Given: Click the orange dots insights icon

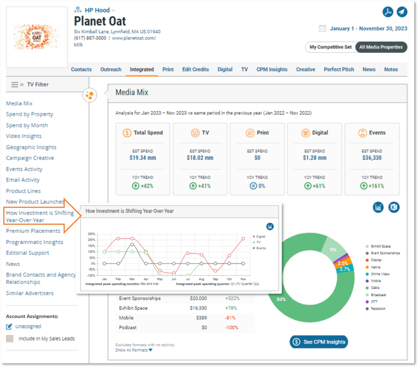Looking at the screenshot, I should click(89, 95).
